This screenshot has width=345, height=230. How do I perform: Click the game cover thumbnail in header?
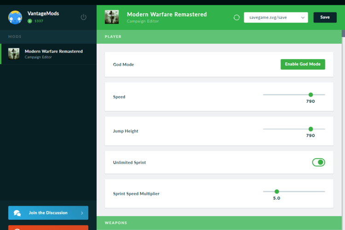tap(112, 17)
